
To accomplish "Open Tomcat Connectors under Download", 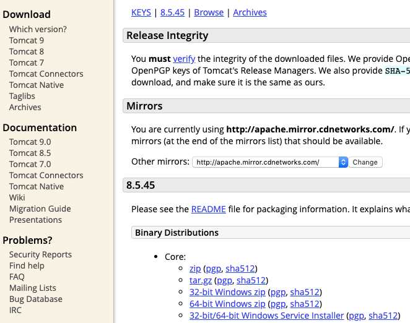I will click(46, 74).
